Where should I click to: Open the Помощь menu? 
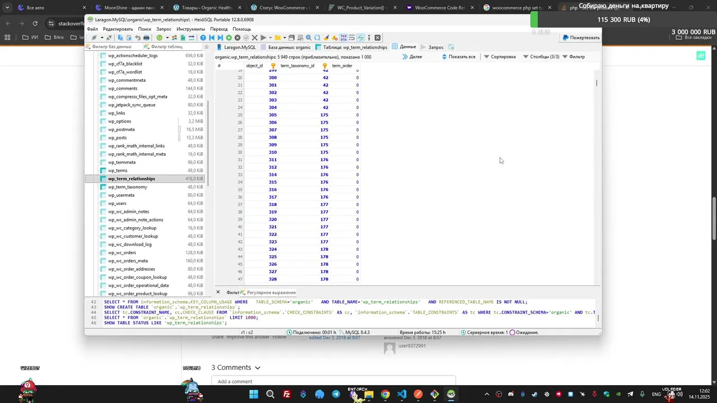(241, 29)
